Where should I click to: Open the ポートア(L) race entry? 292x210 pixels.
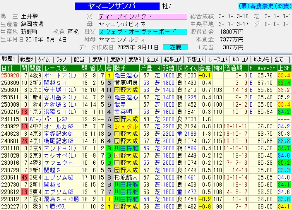tap(59, 75)
